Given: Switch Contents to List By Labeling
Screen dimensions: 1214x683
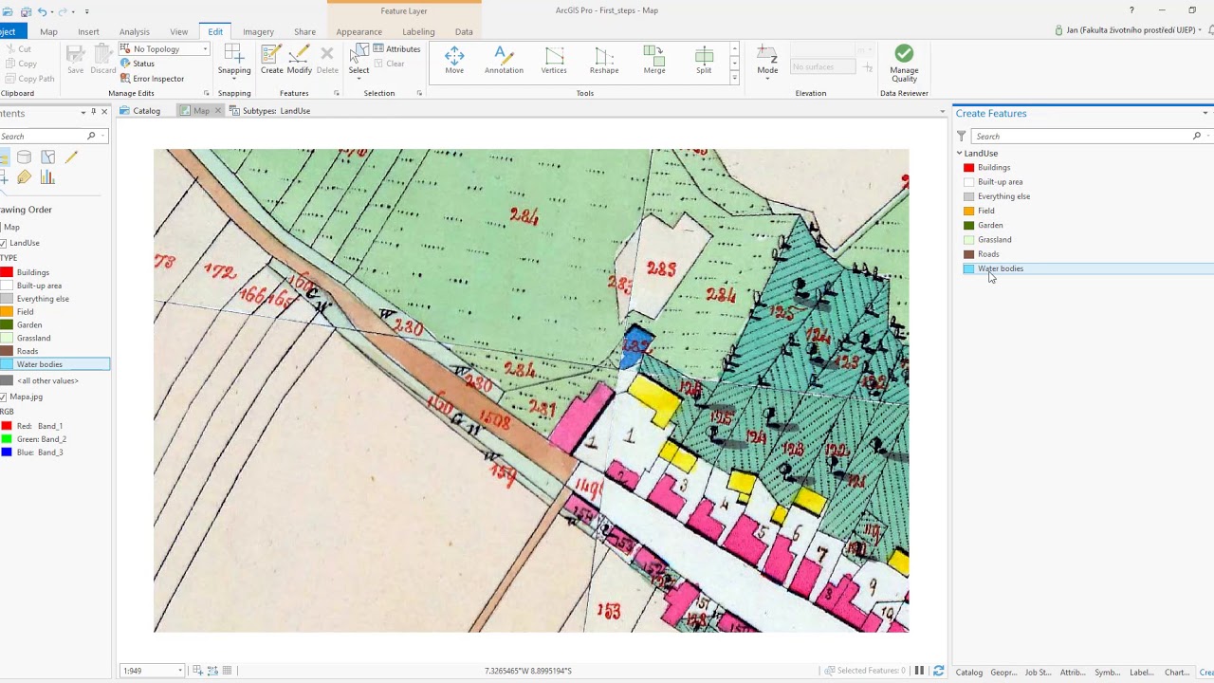Looking at the screenshot, I should click(25, 177).
